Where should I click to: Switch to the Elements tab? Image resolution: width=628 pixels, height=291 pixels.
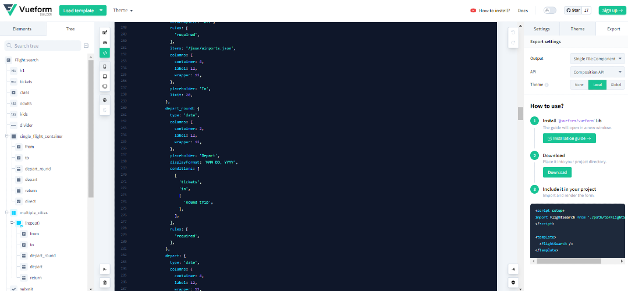22,29
